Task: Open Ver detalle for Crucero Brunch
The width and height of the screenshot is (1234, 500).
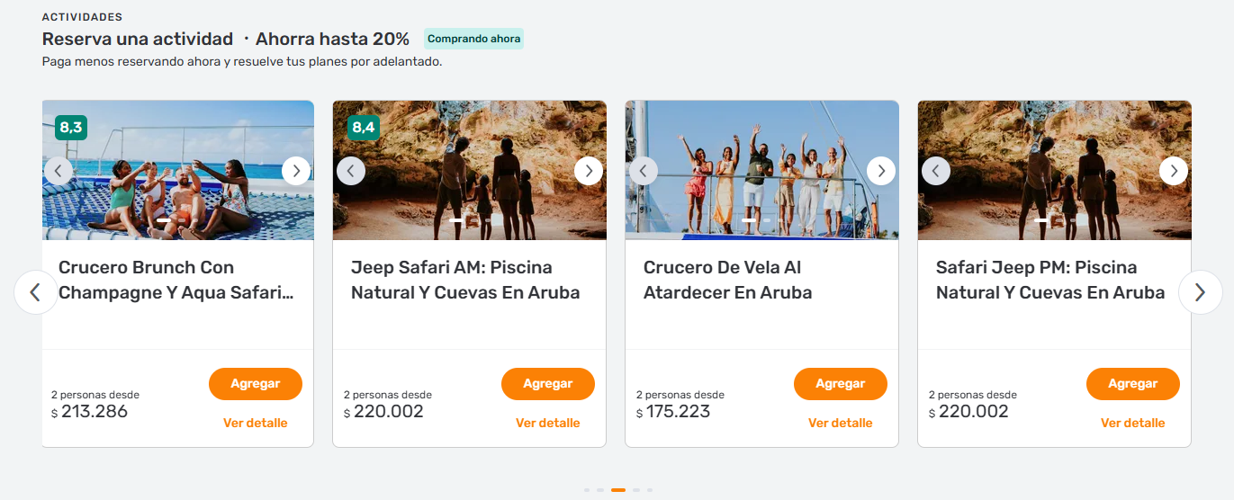Action: click(256, 423)
